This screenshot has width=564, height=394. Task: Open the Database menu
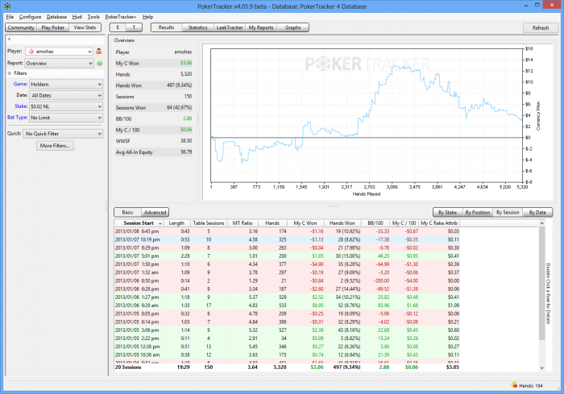click(x=56, y=17)
